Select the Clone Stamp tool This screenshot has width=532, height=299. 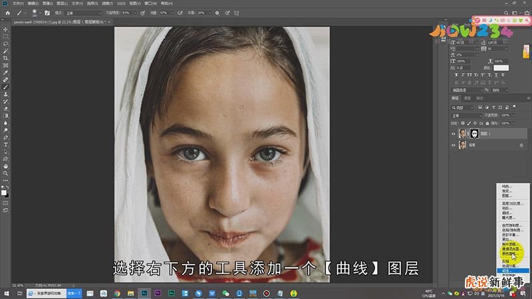tap(5, 94)
